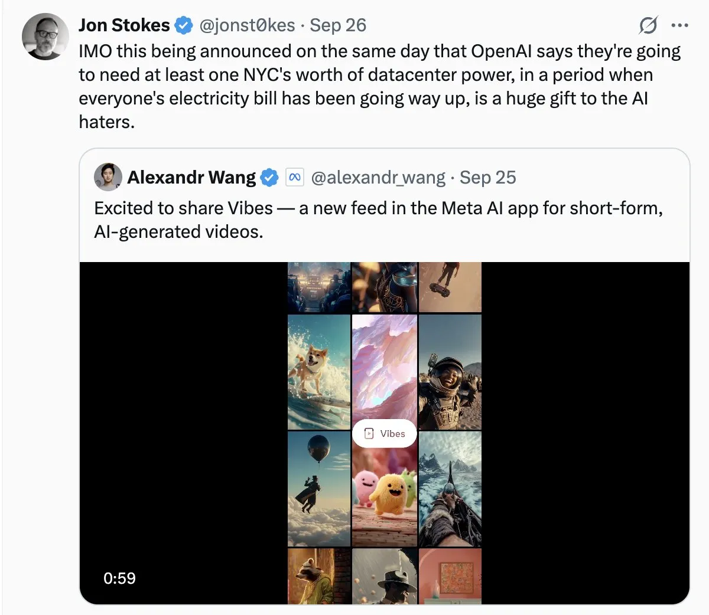This screenshot has height=615, width=709.
Task: Open the three-dot more options menu
Action: tap(680, 25)
